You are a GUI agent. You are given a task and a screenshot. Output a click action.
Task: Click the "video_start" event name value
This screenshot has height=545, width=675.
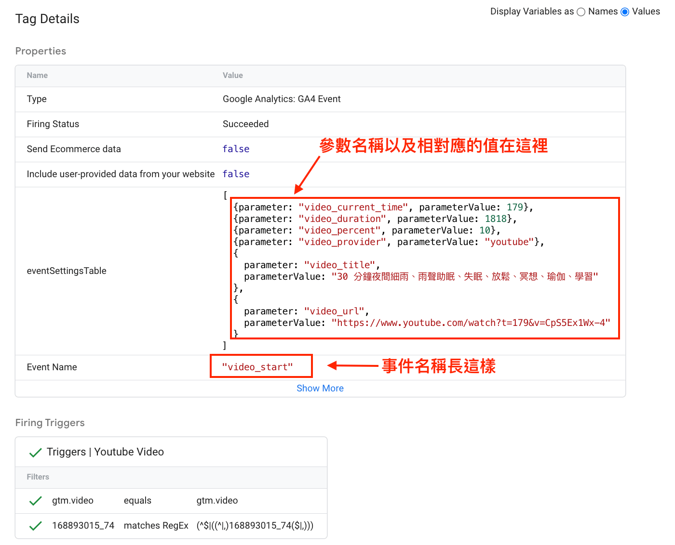click(257, 367)
